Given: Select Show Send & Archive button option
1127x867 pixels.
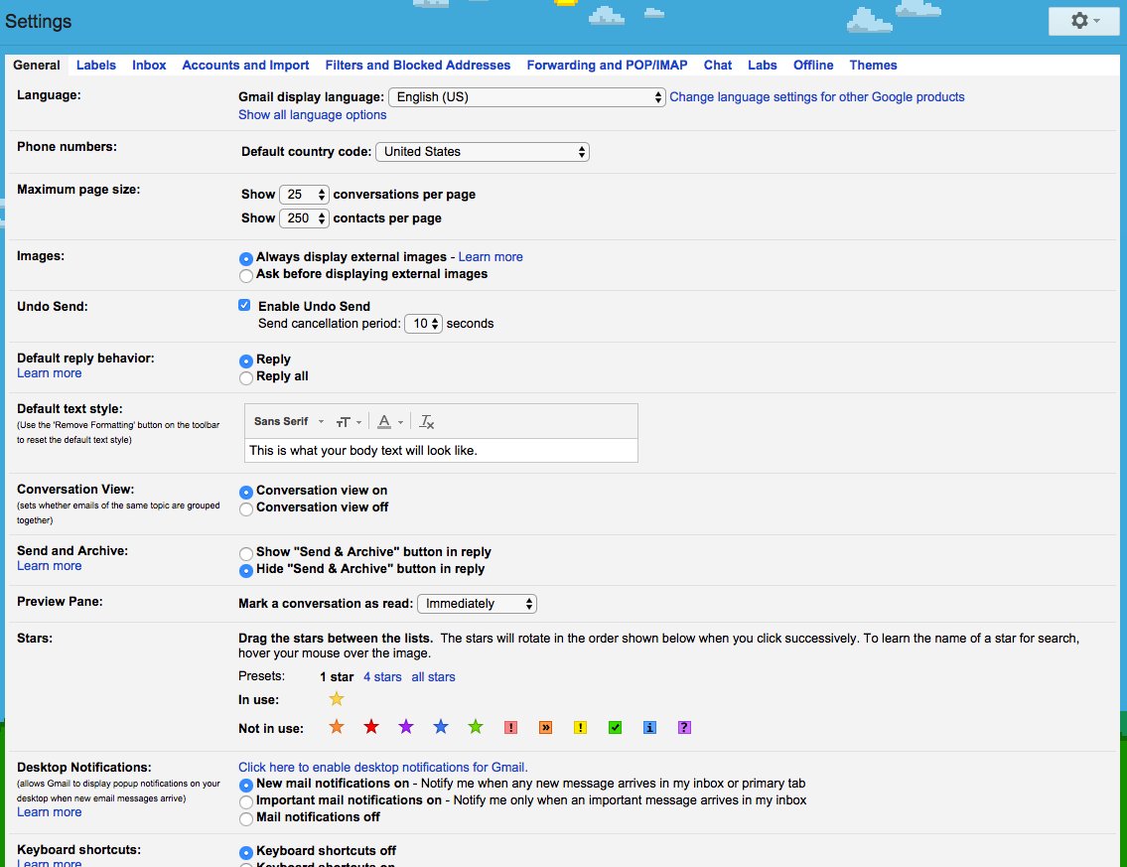Looking at the screenshot, I should pos(246,553).
